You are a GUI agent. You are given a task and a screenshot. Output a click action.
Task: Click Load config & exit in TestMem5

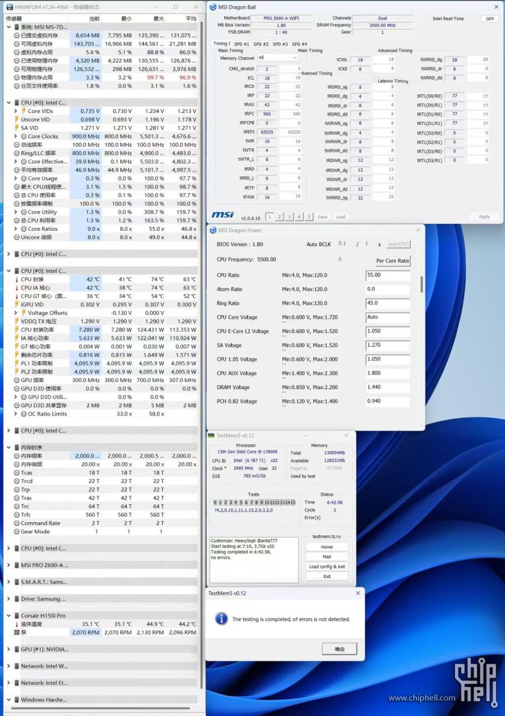click(327, 567)
